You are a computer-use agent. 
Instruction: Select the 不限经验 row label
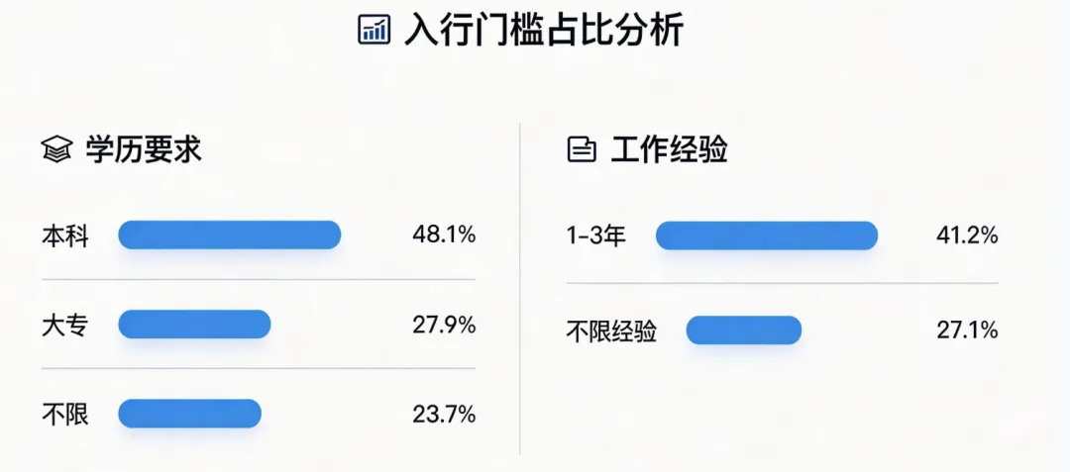[x=611, y=331]
